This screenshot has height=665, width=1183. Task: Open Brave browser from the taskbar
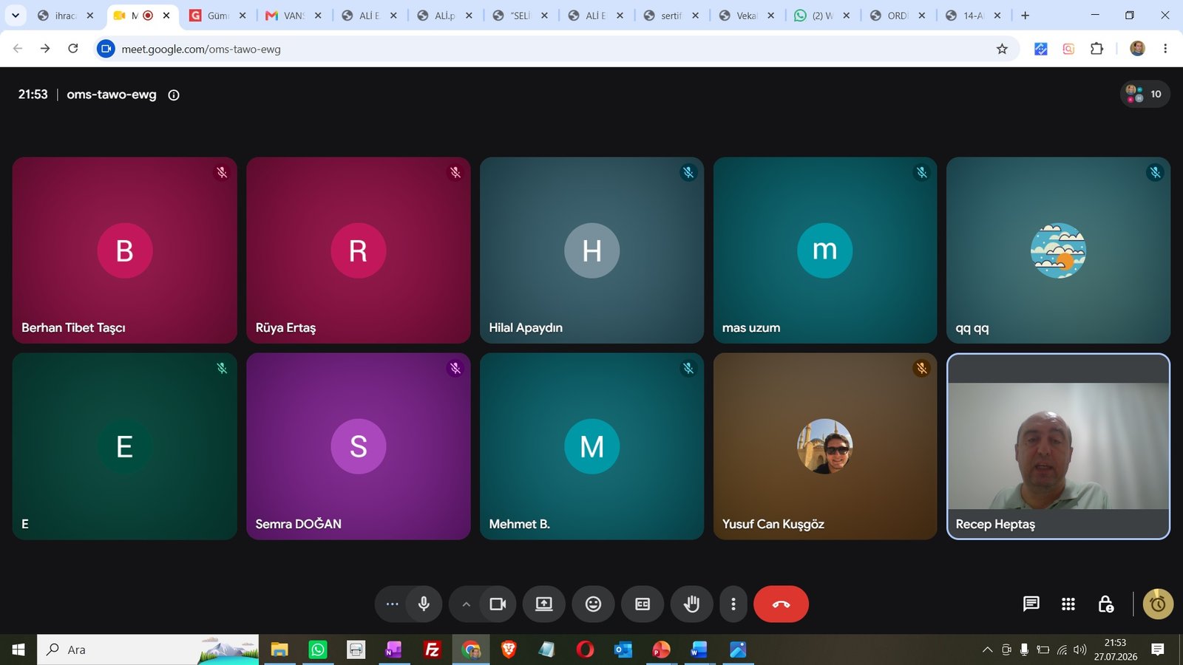point(509,649)
